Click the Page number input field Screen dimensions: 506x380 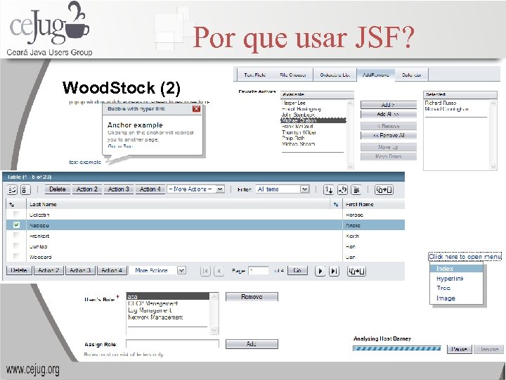[x=259, y=270]
